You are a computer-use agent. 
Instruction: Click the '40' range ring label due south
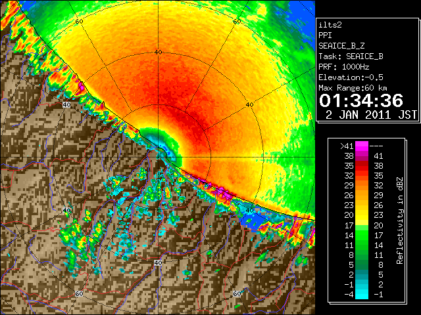(x=158, y=262)
